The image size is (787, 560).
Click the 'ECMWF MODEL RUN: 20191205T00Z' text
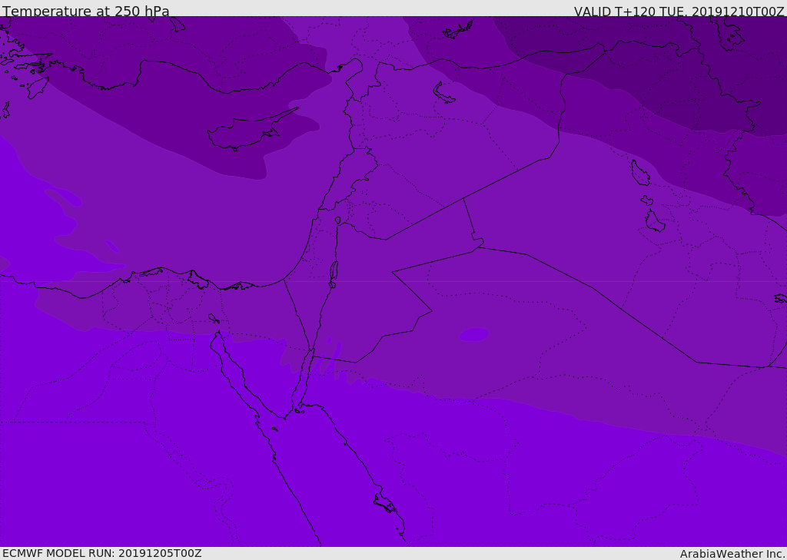(102, 553)
